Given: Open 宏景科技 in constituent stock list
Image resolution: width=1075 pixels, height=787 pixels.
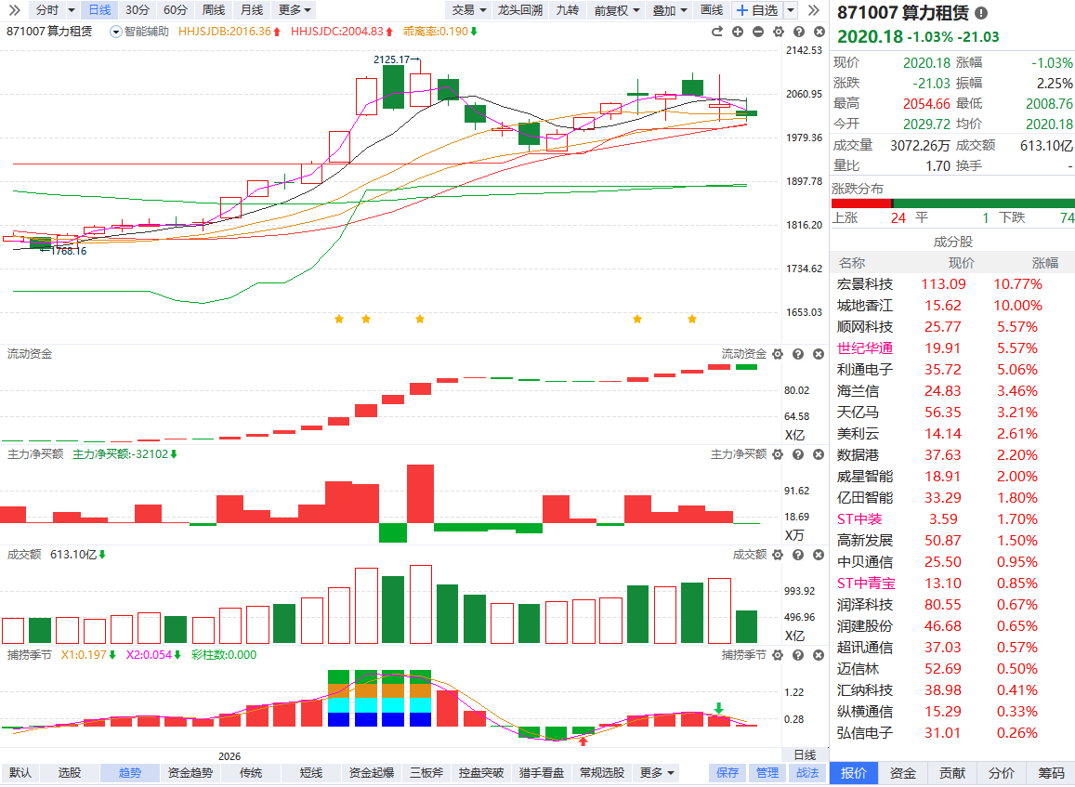Looking at the screenshot, I should point(865,284).
